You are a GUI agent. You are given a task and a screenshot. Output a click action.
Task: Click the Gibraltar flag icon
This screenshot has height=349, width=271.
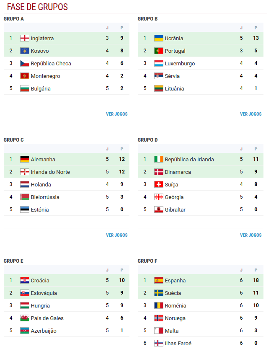click(x=159, y=209)
